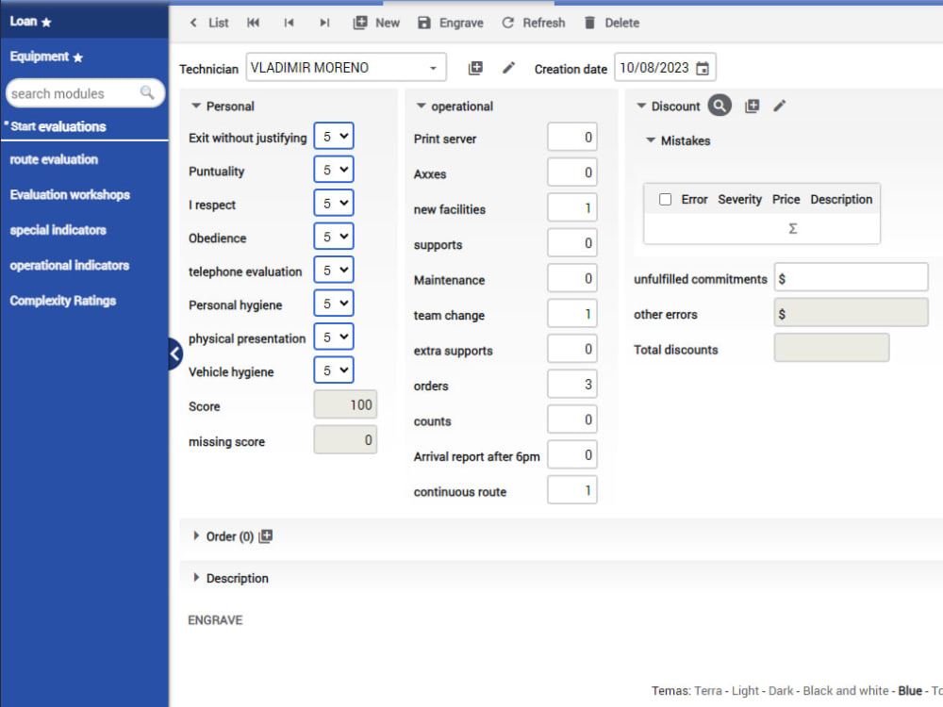
Task: Sort Mistakes table by Price column
Action: tap(786, 199)
